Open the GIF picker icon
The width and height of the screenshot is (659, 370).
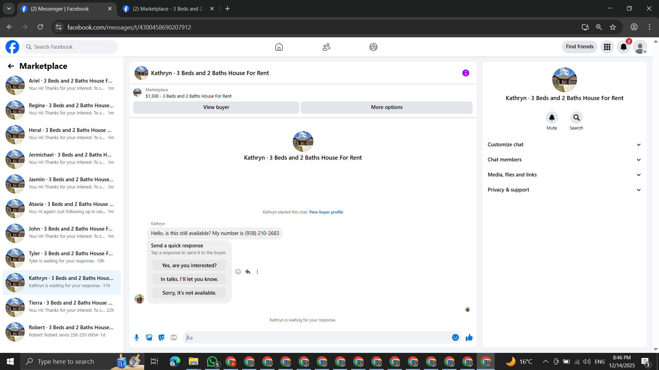coord(174,337)
